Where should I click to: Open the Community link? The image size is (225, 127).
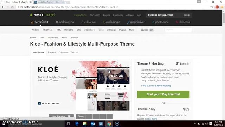pyautogui.click(x=118, y=15)
